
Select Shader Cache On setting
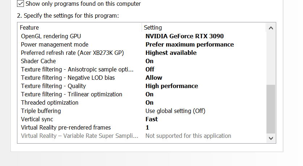150,61
